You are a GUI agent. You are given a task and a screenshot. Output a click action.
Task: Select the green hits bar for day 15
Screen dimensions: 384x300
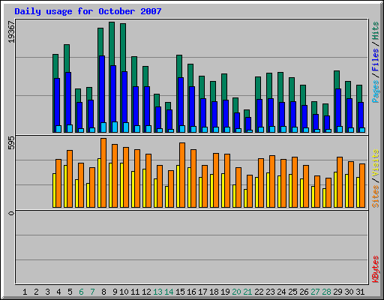[x=179, y=66]
